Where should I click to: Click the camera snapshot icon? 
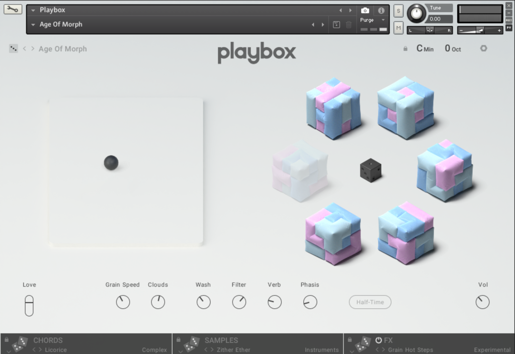pos(365,11)
